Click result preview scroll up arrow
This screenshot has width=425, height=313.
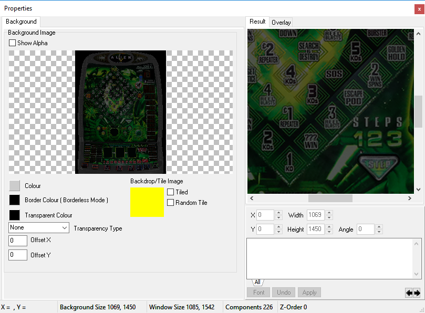pos(418,34)
